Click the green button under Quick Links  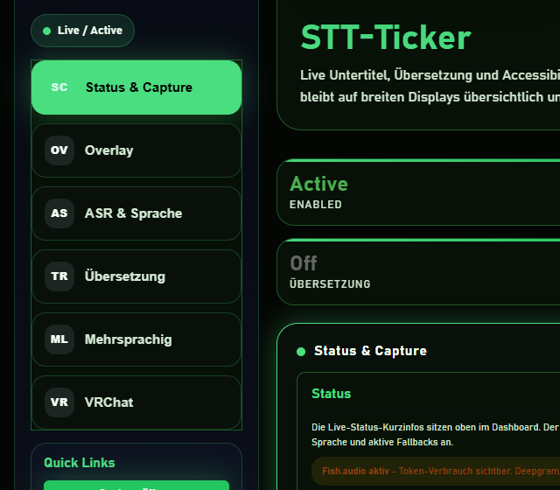point(136,486)
